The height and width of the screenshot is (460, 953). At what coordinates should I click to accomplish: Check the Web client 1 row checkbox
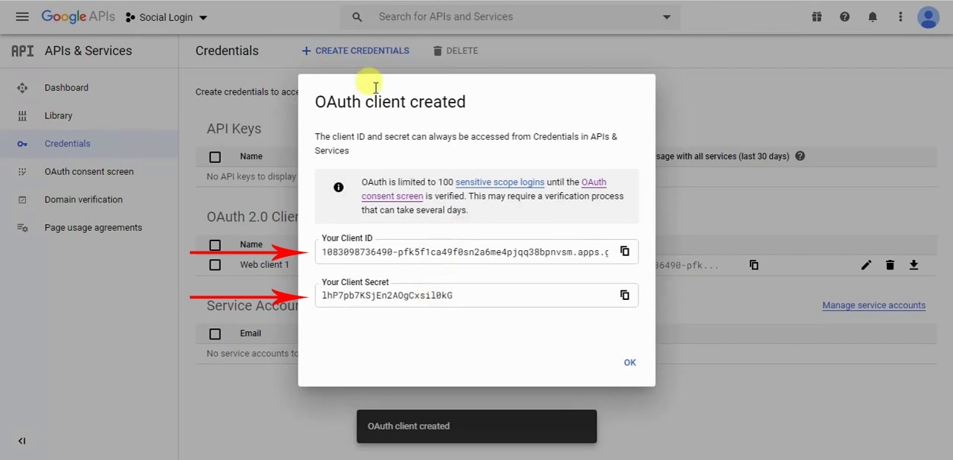pyautogui.click(x=215, y=265)
